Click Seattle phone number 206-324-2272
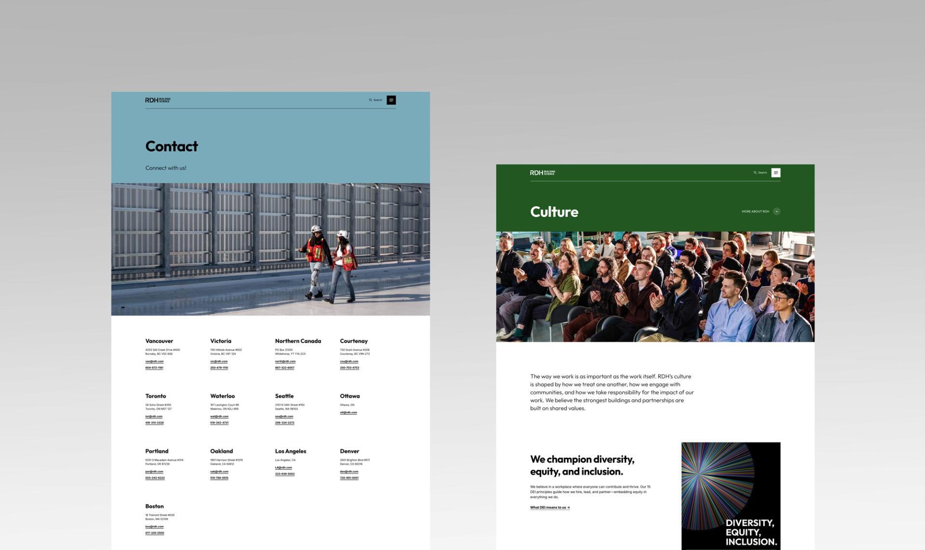The width and height of the screenshot is (925, 550). pyautogui.click(x=284, y=422)
